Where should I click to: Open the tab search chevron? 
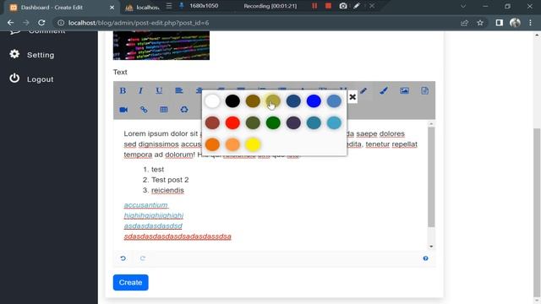pyautogui.click(x=463, y=6)
